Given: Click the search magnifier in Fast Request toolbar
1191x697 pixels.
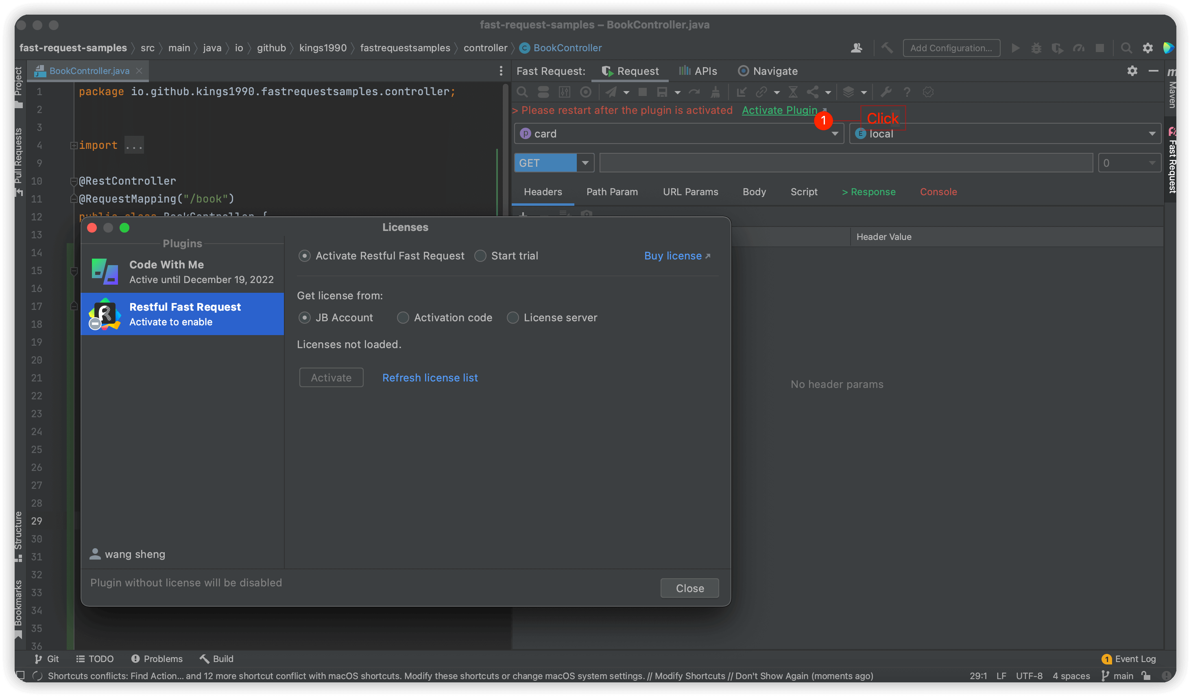Looking at the screenshot, I should [522, 92].
